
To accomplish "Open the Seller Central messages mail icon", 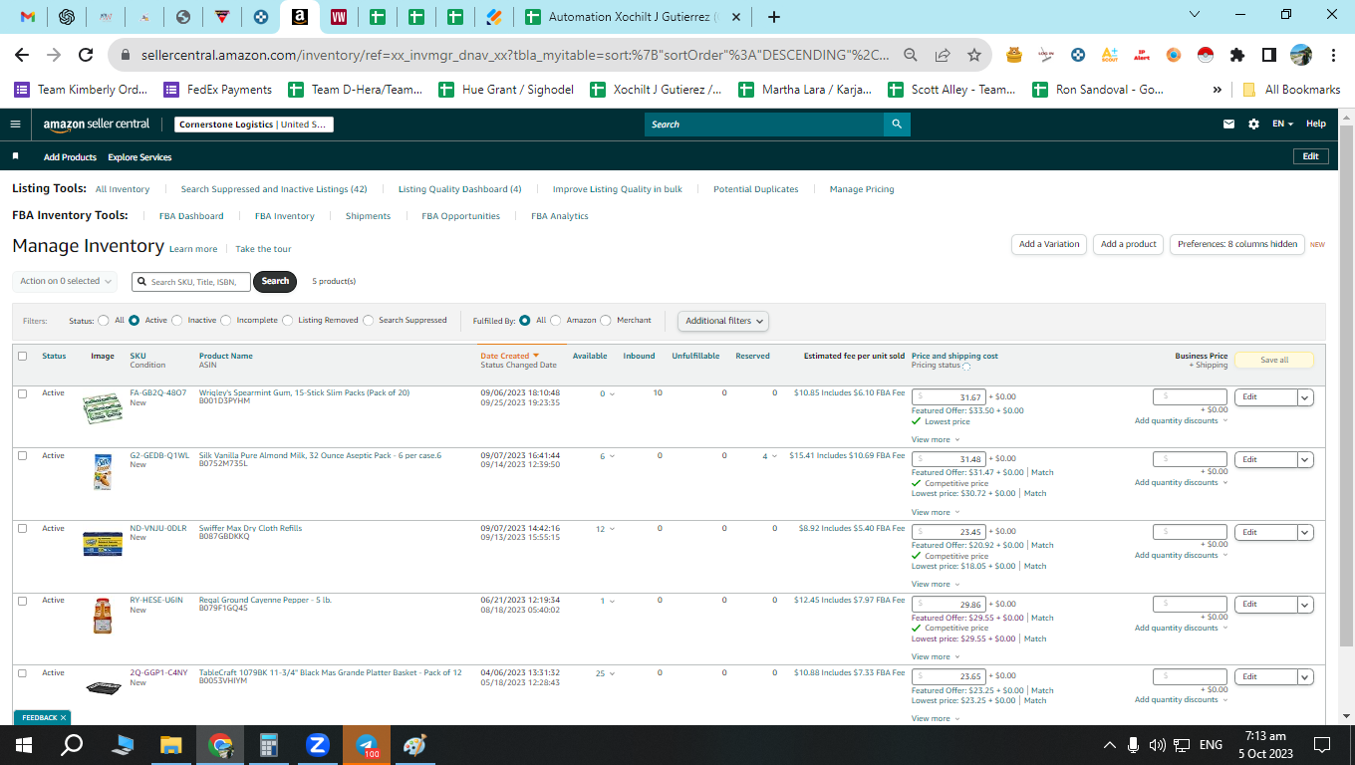I will [1228, 125].
